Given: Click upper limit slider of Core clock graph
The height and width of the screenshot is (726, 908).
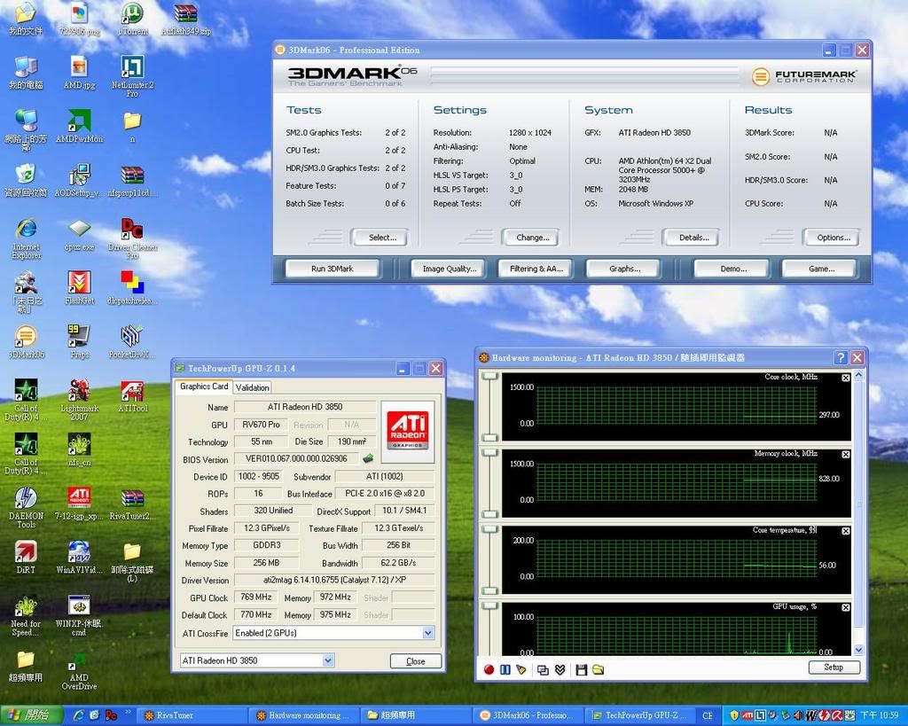Looking at the screenshot, I should pyautogui.click(x=489, y=377).
